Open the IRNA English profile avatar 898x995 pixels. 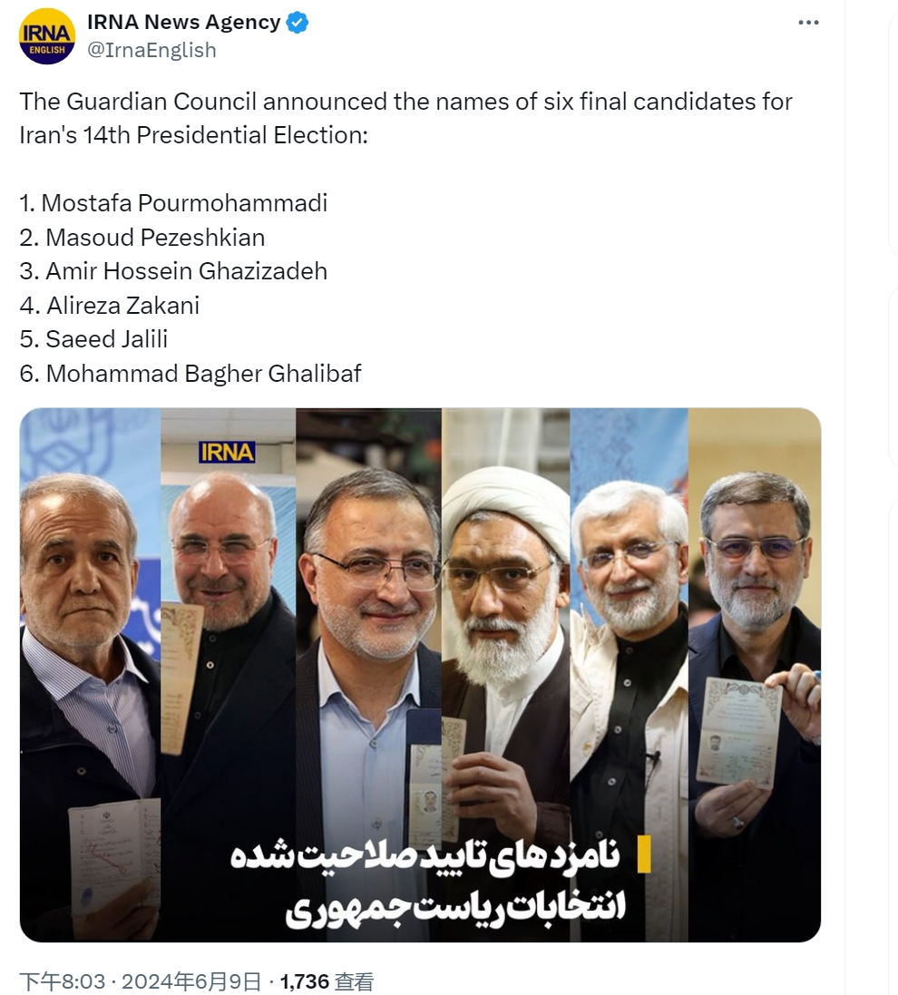pos(47,36)
